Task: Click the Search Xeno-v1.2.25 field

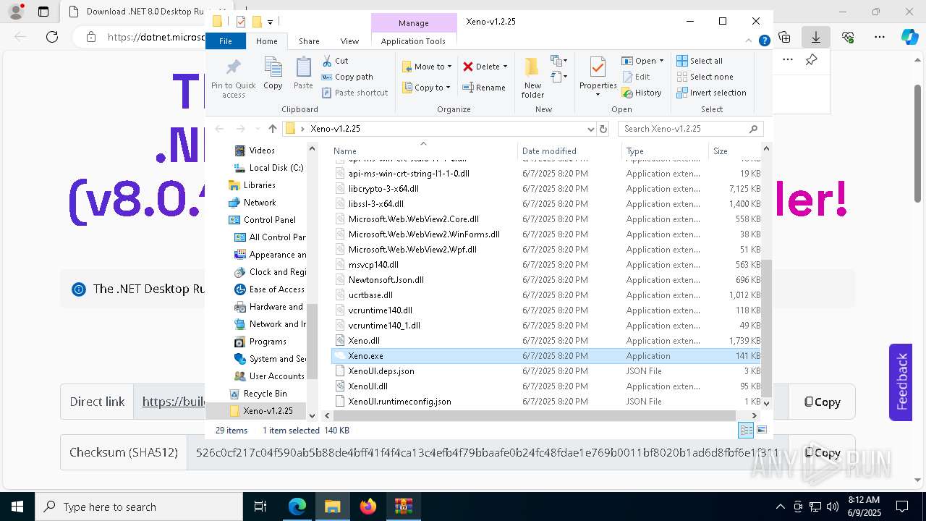Action: tap(691, 129)
